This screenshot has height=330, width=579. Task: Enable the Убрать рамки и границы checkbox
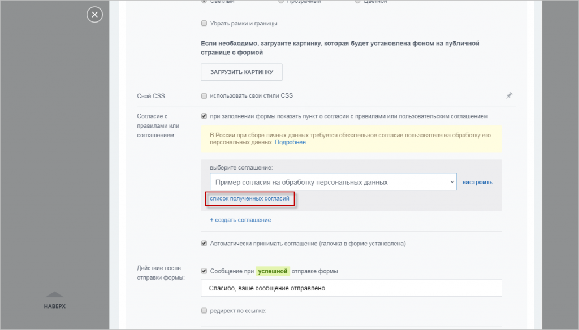[x=204, y=24]
